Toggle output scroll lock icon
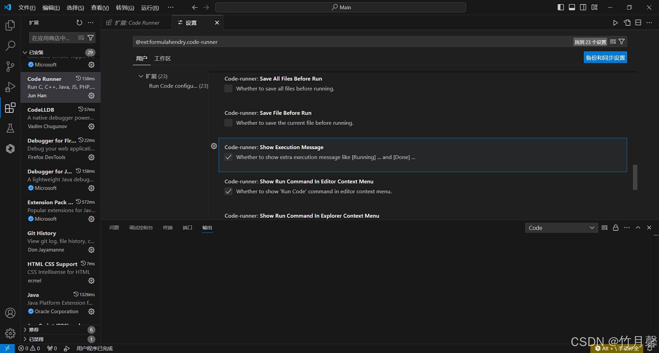659x353 pixels. (616, 228)
